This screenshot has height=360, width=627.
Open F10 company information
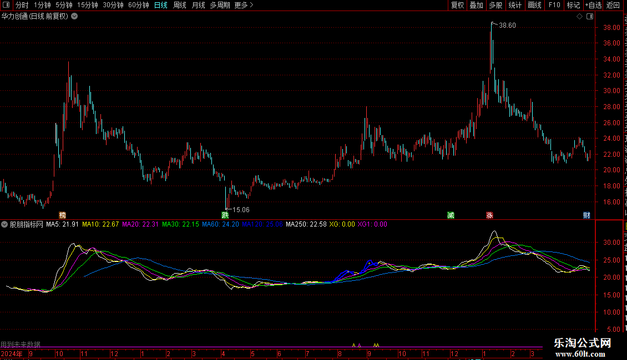coord(554,5)
